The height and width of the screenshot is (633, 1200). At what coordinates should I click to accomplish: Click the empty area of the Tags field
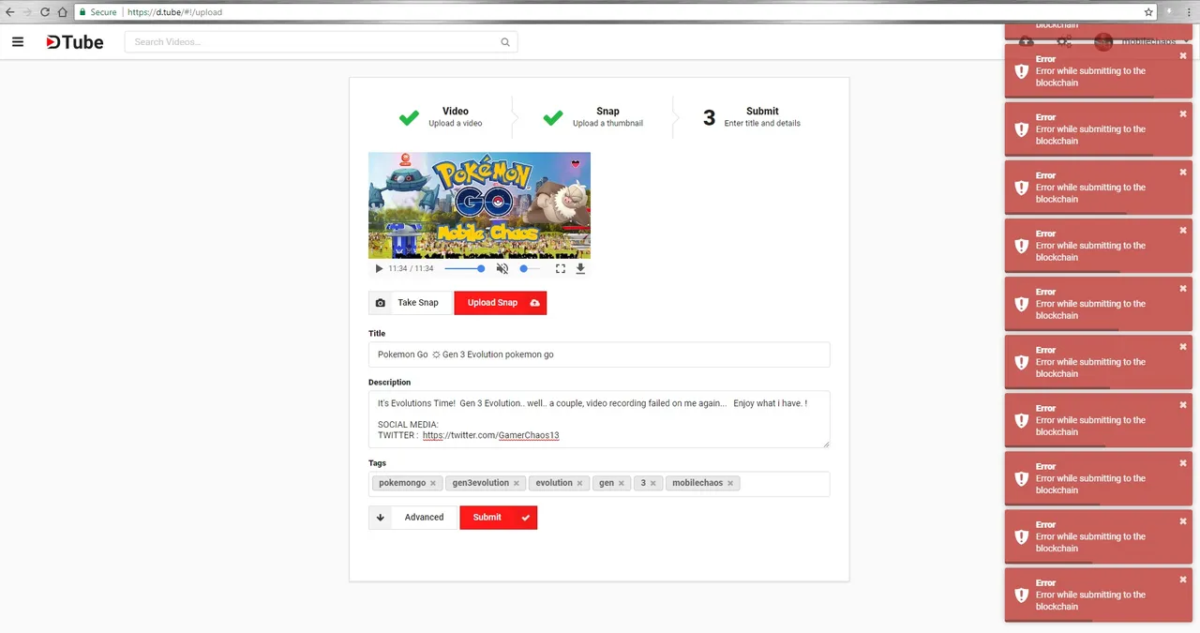(x=786, y=484)
